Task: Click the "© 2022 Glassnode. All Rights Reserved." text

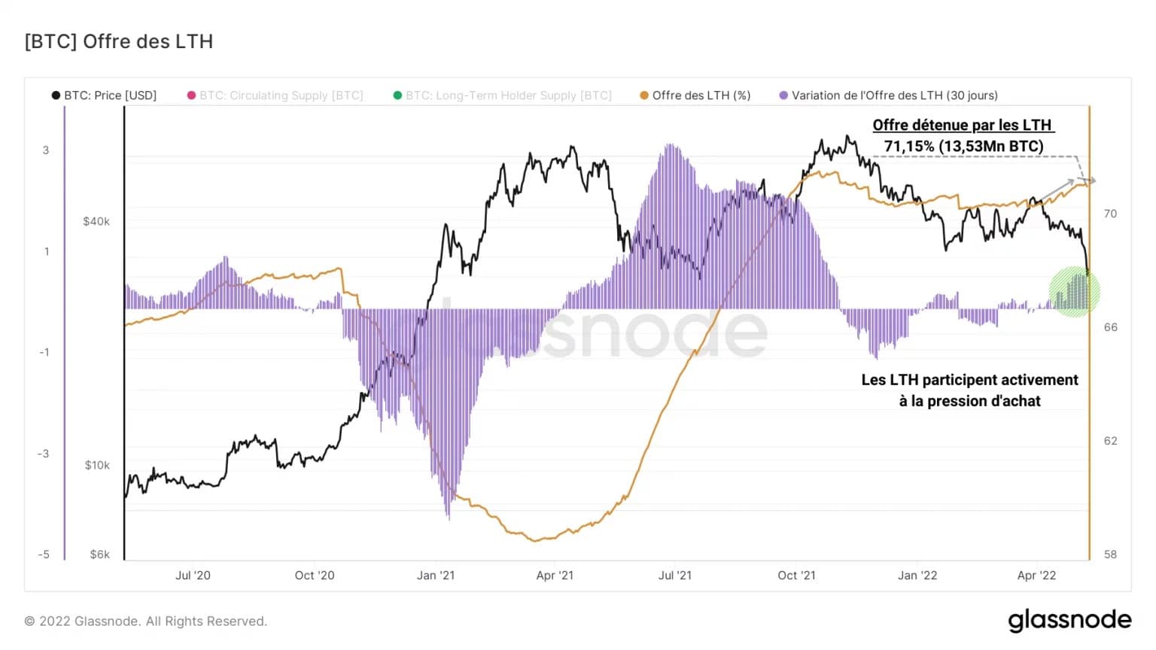Action: (x=146, y=621)
